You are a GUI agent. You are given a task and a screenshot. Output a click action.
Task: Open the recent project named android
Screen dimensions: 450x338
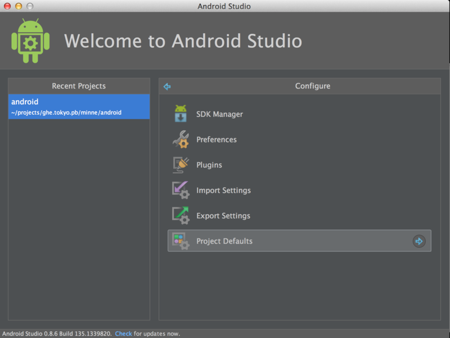tap(79, 107)
